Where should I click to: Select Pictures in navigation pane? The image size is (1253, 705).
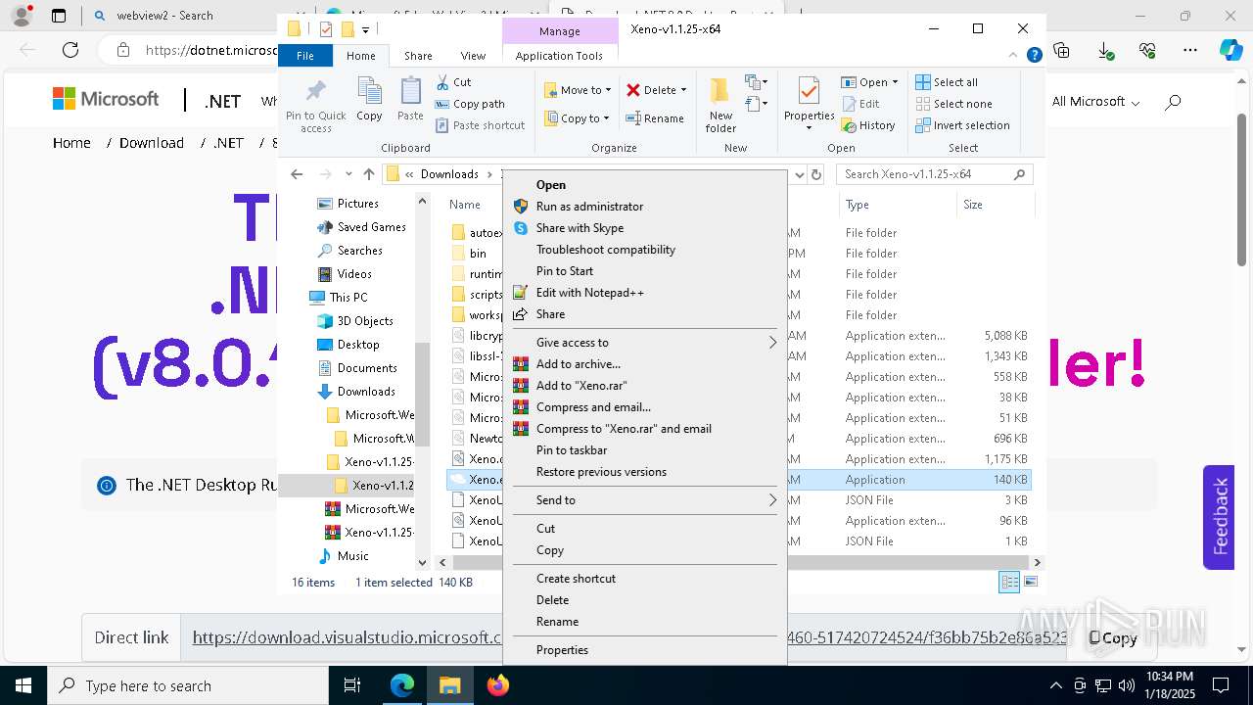point(357,204)
